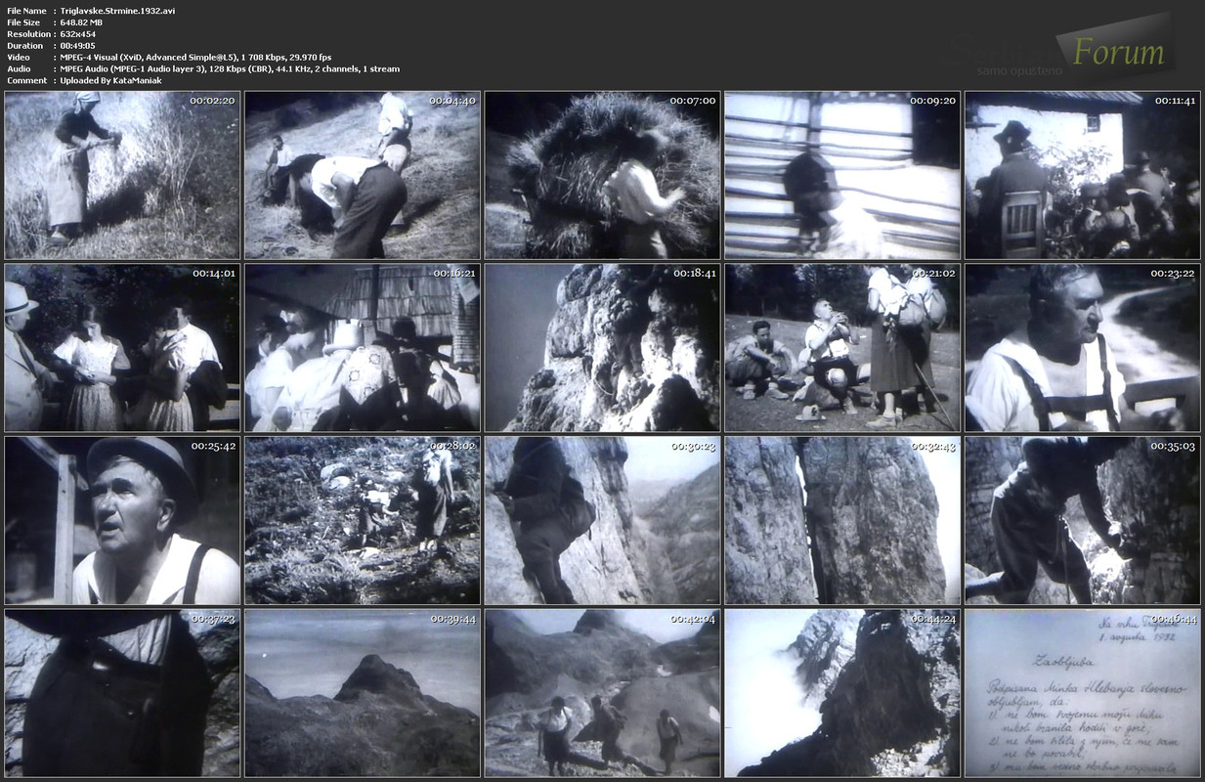Image resolution: width=1205 pixels, height=782 pixels.
Task: Select the thumbnail timestamped 00:16:21
Action: click(x=363, y=348)
